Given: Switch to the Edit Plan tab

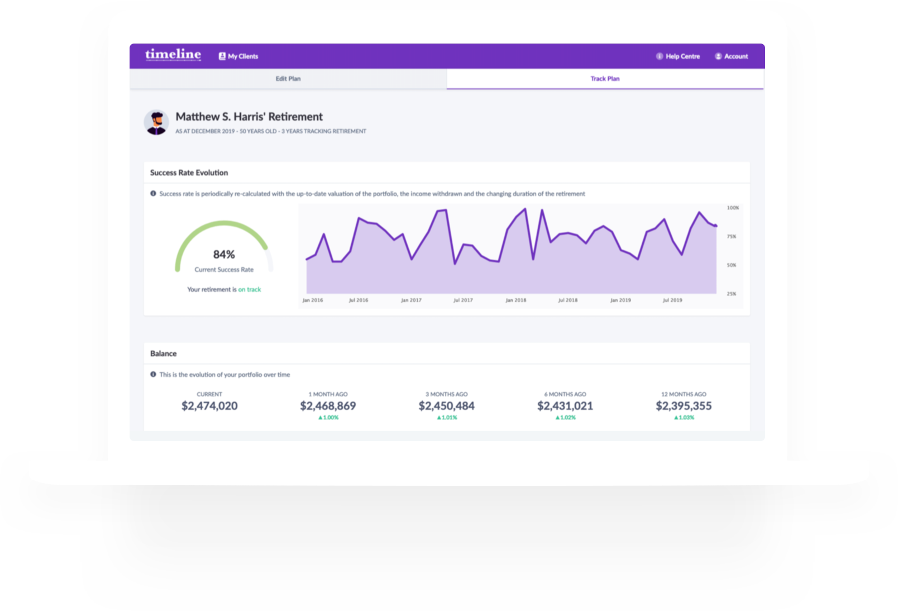Looking at the screenshot, I should 288,79.
